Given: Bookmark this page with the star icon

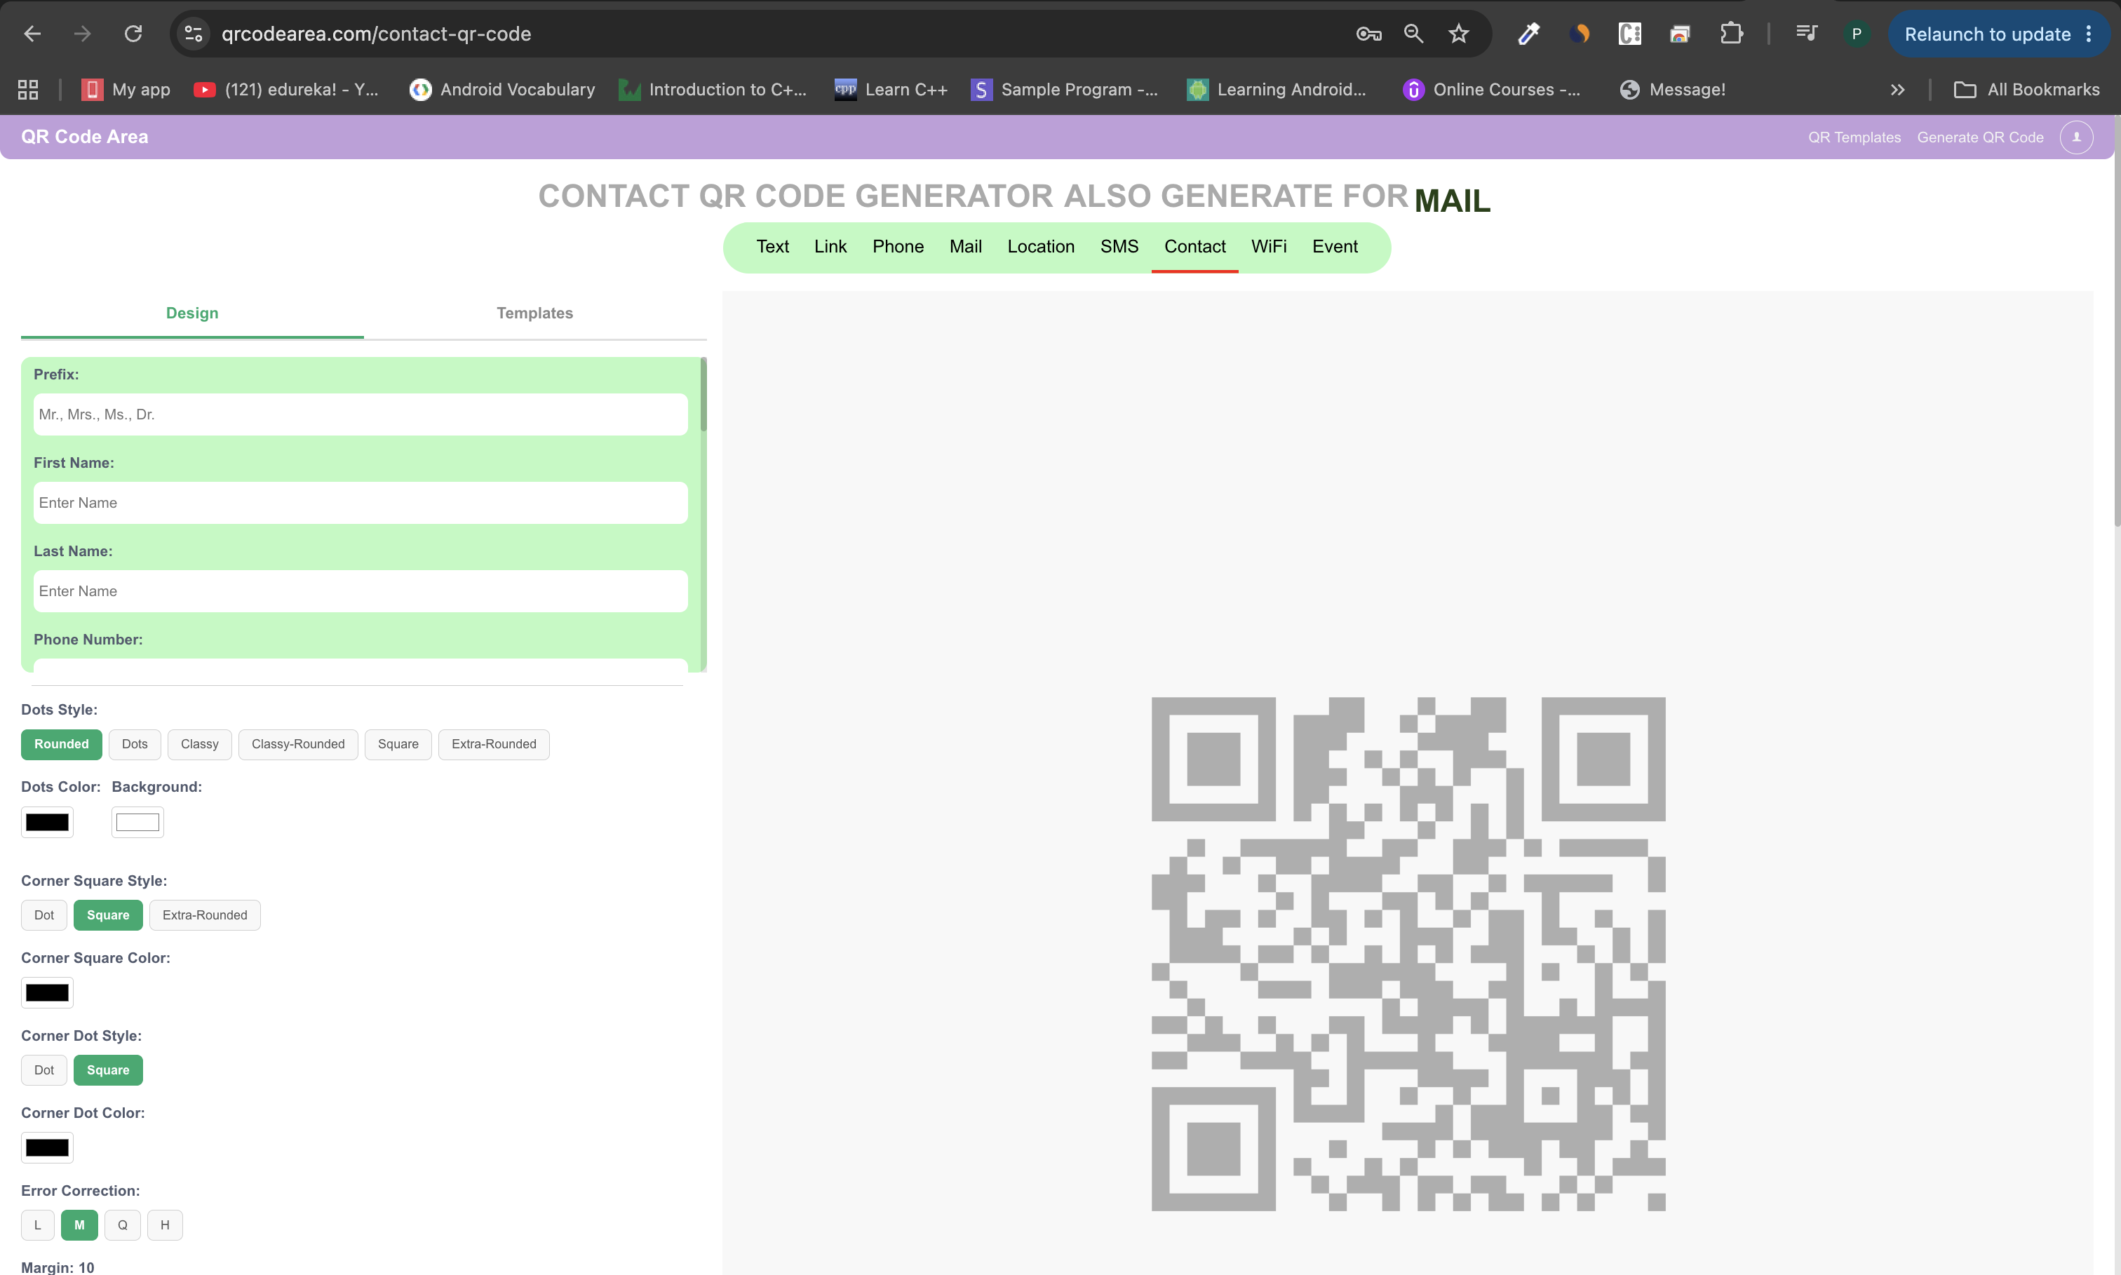Looking at the screenshot, I should (1459, 34).
